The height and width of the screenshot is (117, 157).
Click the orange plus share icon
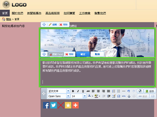[x=76, y=105]
